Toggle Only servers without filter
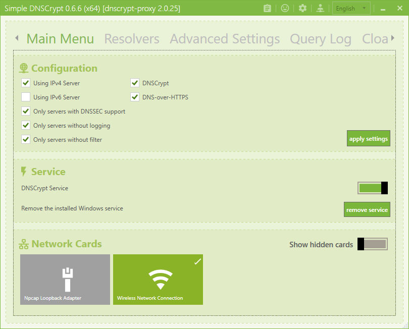The height and width of the screenshot is (329, 409). tap(26, 139)
